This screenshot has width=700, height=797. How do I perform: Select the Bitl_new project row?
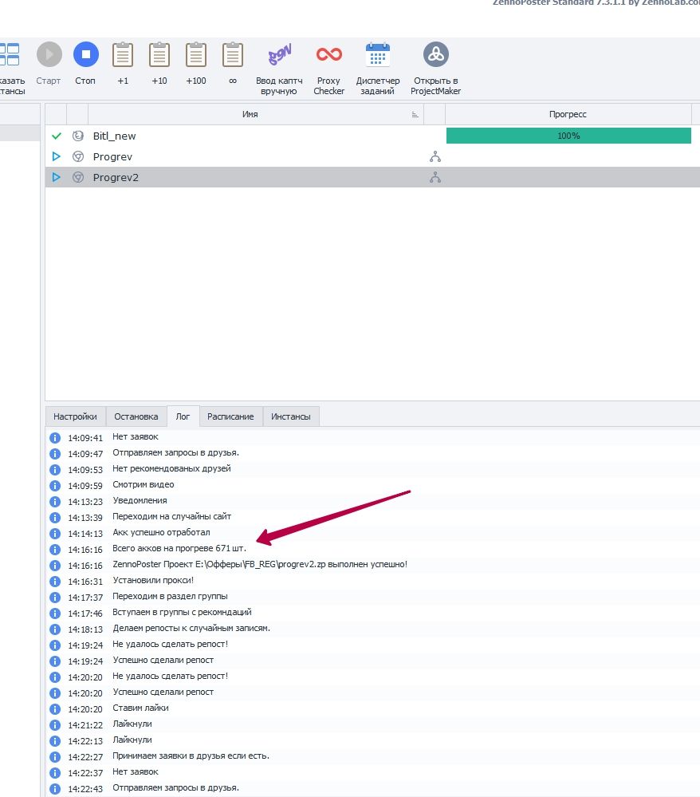[372, 136]
